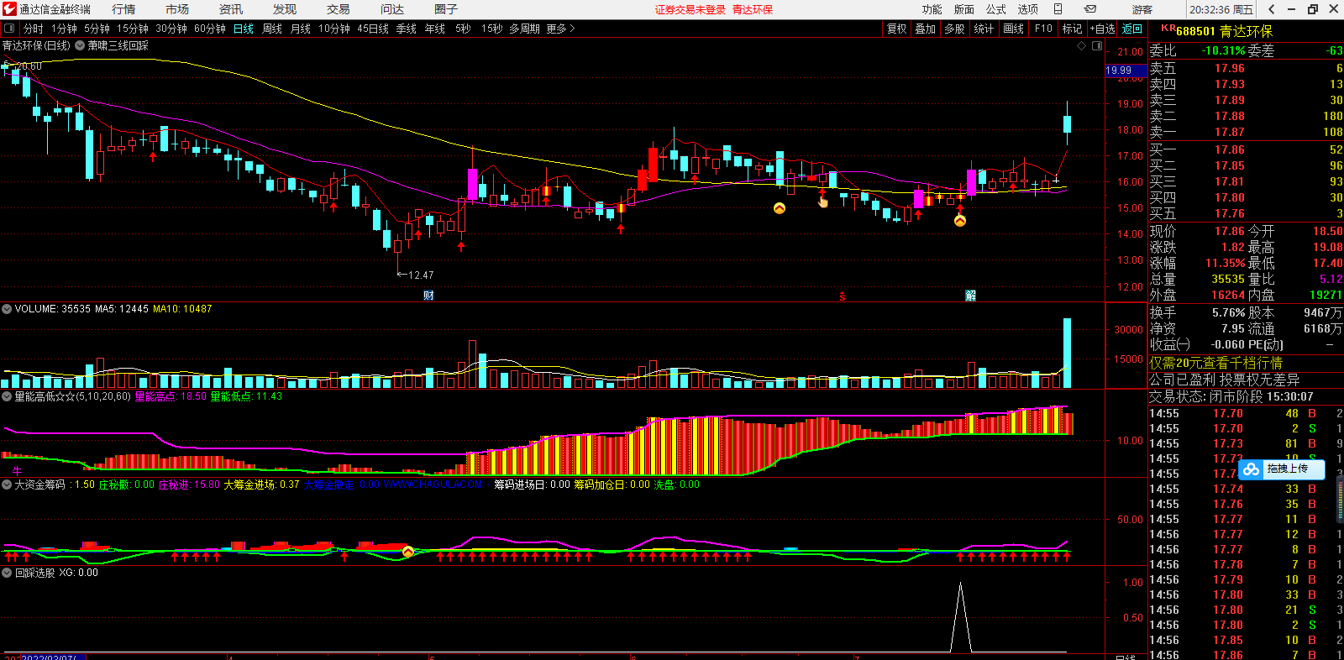Click the 财 info marker on the price chart
This screenshot has width=1344, height=660.
428,296
